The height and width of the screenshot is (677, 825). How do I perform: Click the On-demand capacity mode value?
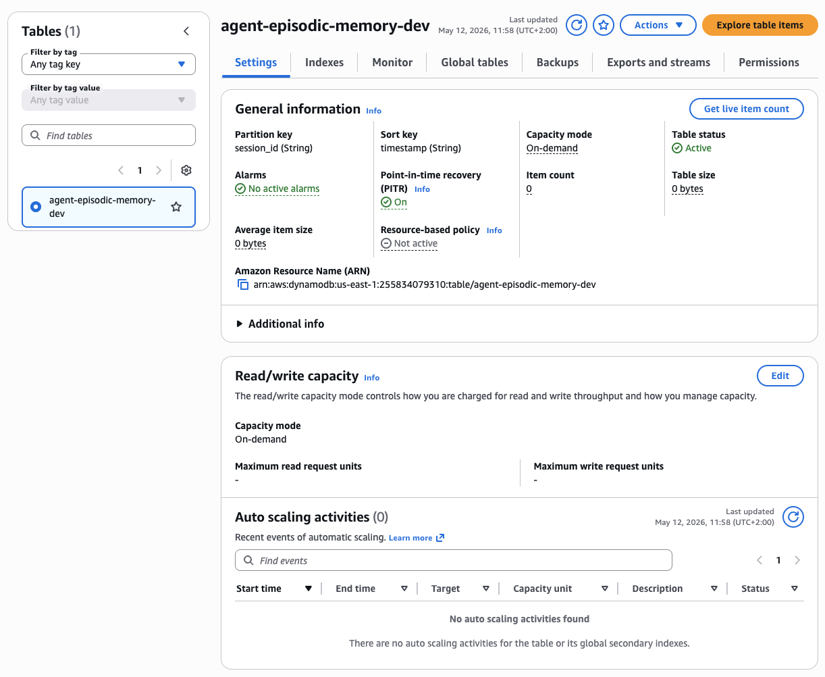552,148
